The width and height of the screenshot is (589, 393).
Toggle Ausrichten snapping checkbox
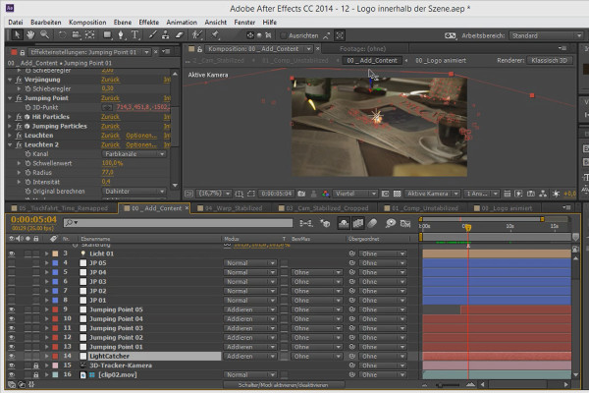pos(284,35)
